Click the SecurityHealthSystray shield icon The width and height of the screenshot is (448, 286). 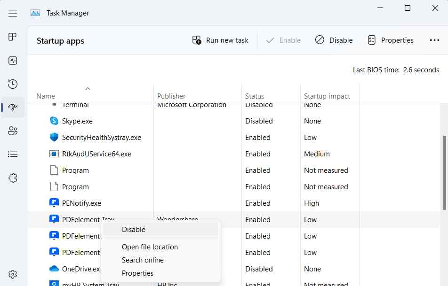pos(54,137)
